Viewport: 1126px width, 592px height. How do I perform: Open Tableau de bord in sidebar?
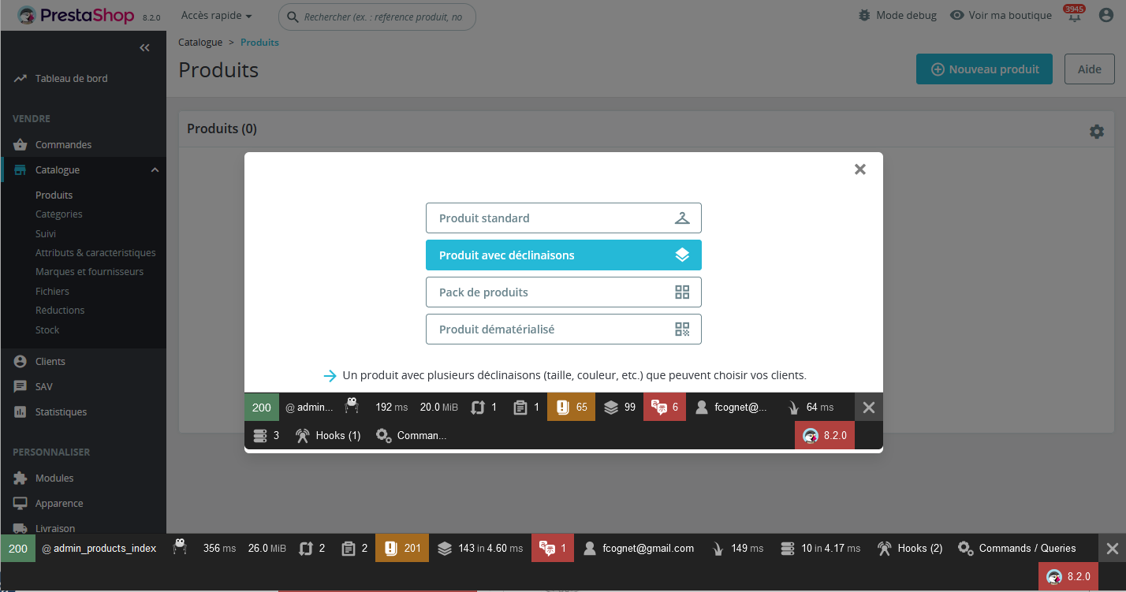coord(72,78)
